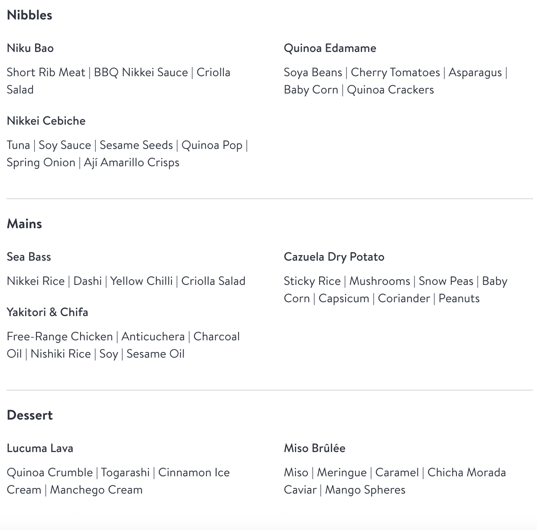This screenshot has width=537, height=530.
Task: Select the Yellow Chilli ingredient text
Action: click(x=142, y=281)
